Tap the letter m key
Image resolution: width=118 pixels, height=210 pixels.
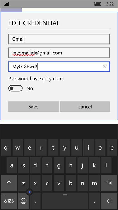point(95,183)
